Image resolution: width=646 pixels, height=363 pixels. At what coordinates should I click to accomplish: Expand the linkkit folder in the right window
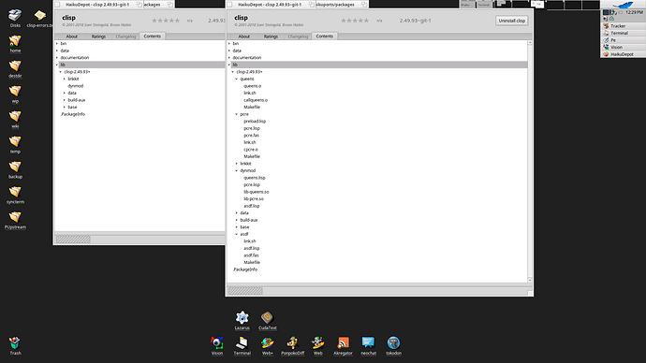pos(237,164)
